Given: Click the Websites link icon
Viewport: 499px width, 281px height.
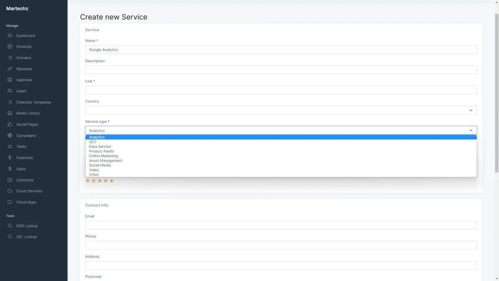Looking at the screenshot, I should pos(10,69).
